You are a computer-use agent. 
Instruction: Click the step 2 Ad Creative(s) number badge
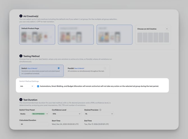tap(21, 16)
